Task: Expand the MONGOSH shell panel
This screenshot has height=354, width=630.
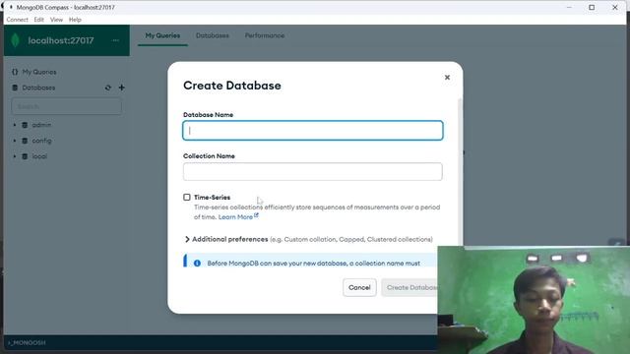Action: (x=27, y=343)
